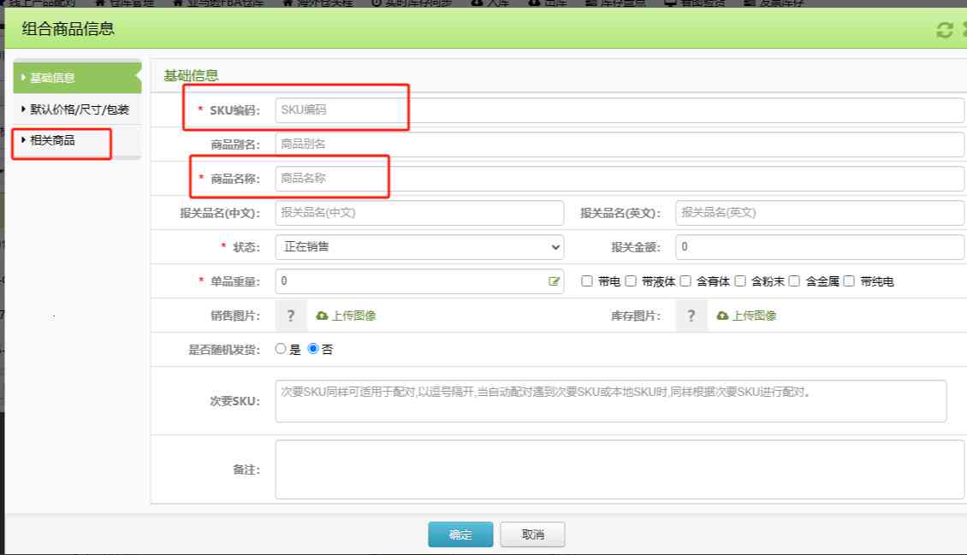Open 库存盘点 in the top menu
This screenshot has height=555, width=967.
(618, 3)
